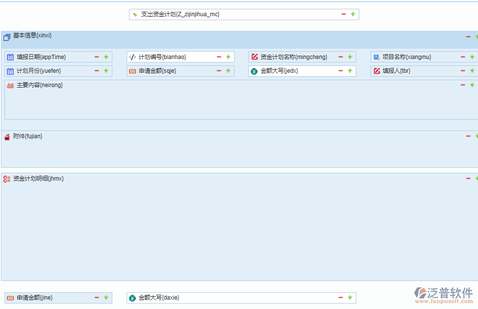Viewport: 478px width, 309px height.
Task: Click the amount-in-words icon on 金额大写 field
Action: (253, 70)
